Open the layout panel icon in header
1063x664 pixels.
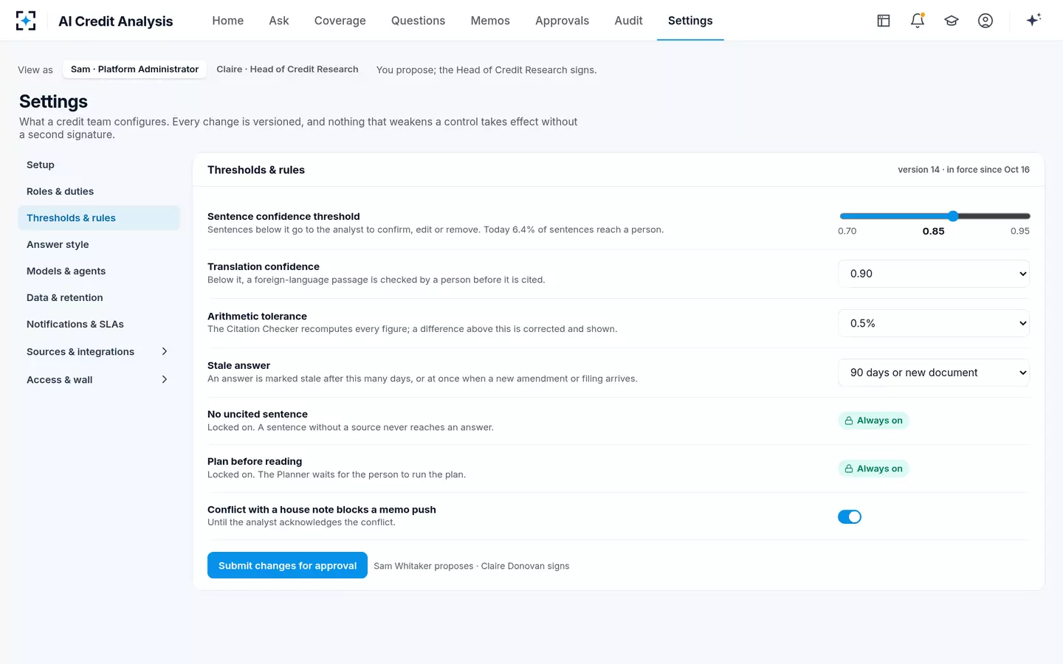[884, 21]
